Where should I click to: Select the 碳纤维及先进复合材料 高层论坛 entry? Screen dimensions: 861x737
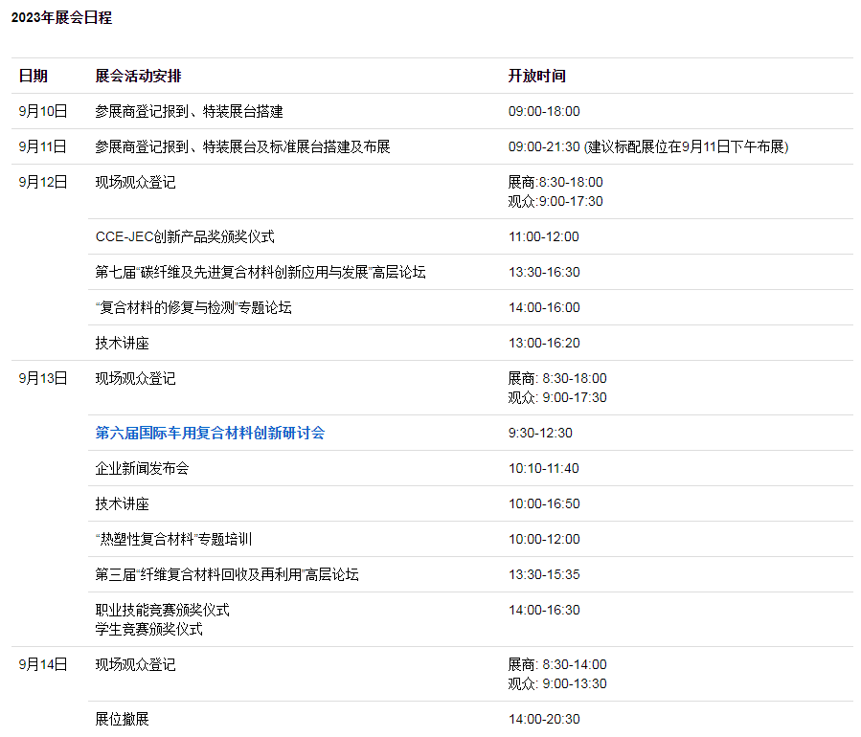click(x=260, y=272)
